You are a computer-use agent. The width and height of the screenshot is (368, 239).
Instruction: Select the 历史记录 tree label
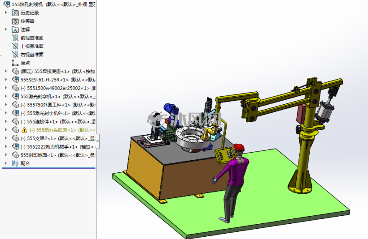(30, 13)
